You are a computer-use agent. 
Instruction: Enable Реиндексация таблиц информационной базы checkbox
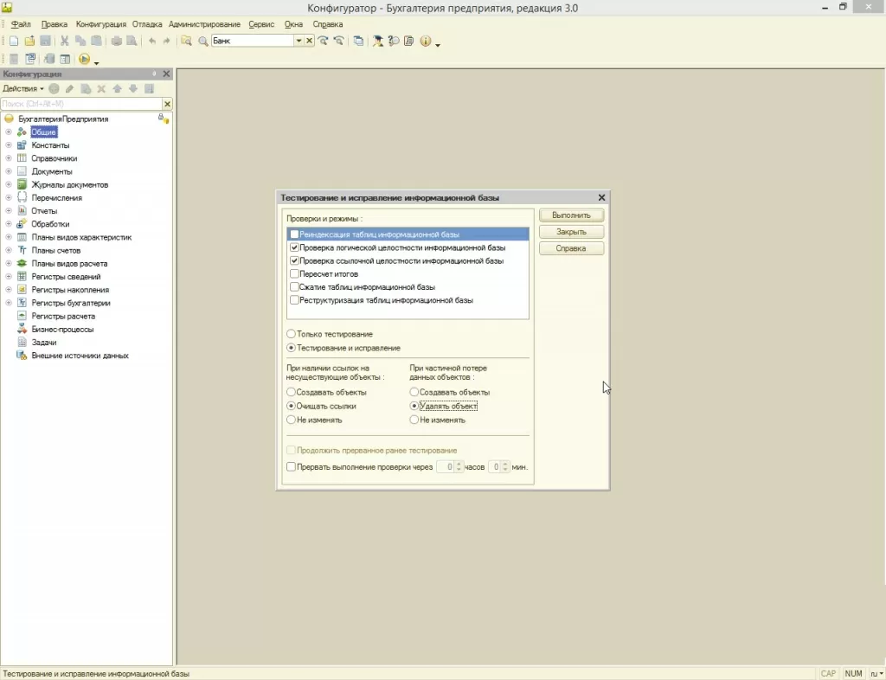tap(294, 234)
